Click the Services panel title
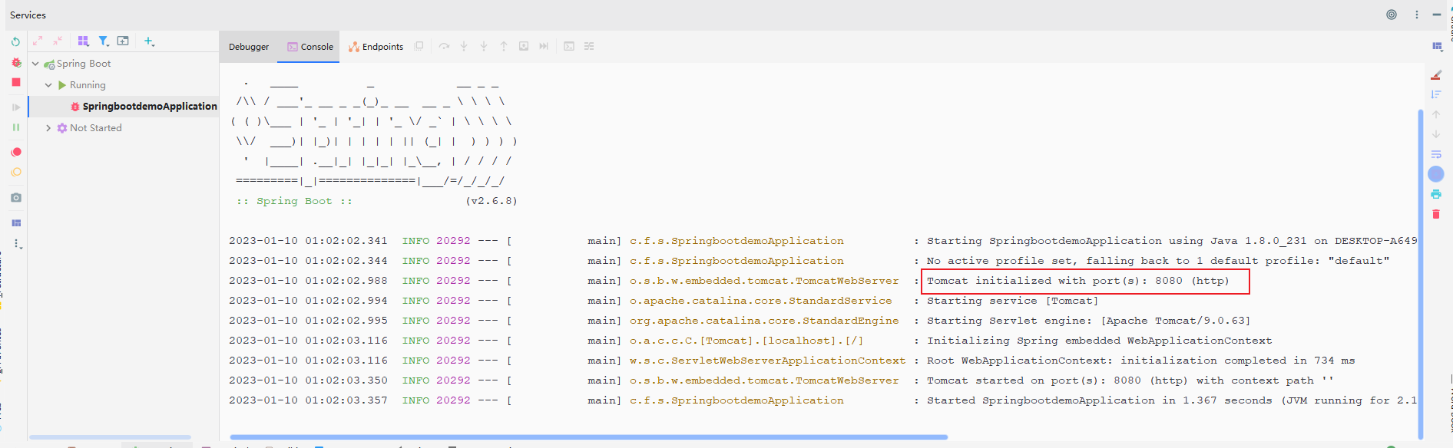Screen dimensions: 1453x448 click(28, 15)
